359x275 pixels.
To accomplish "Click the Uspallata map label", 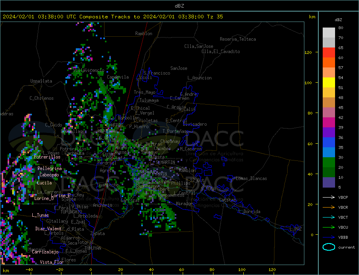I will tap(41, 81).
